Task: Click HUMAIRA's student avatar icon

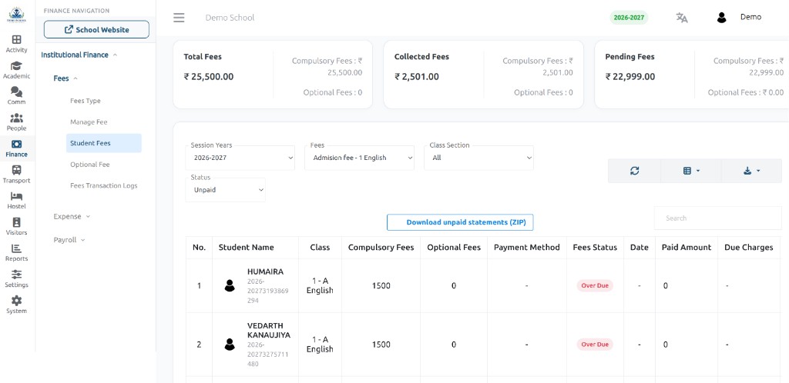Action: [230, 285]
